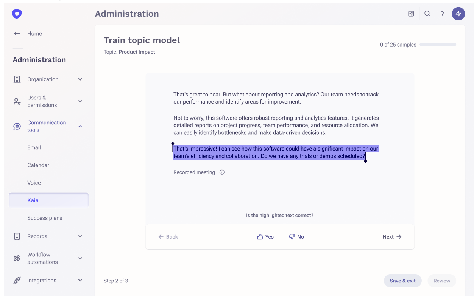
Task: Click the samples progress bar
Action: 438,44
